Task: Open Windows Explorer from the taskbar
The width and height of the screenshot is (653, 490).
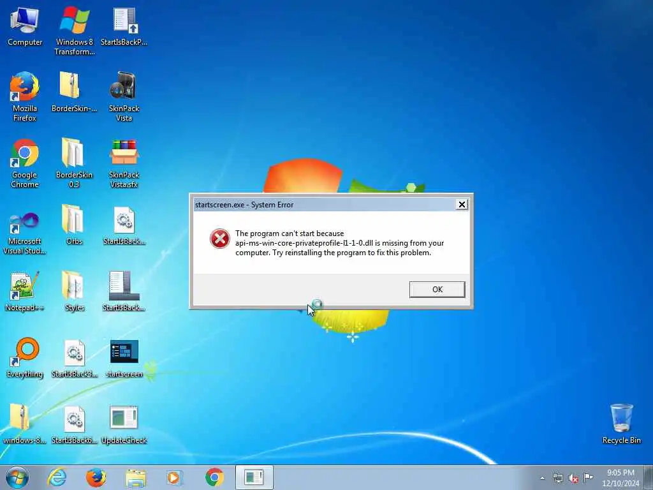Action: coord(136,477)
